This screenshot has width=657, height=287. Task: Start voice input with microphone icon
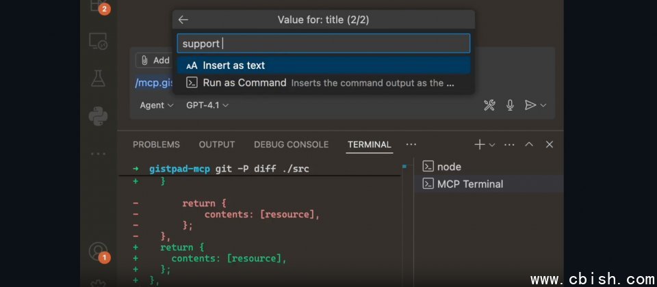[510, 105]
